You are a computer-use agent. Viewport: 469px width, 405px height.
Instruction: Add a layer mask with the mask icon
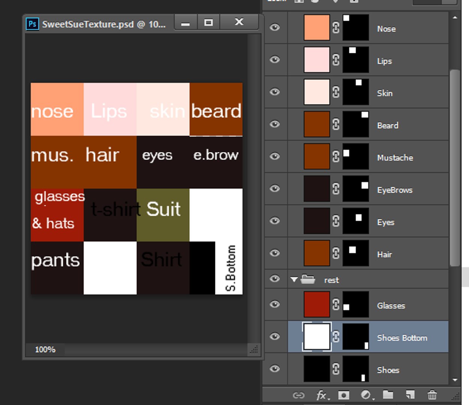[344, 395]
